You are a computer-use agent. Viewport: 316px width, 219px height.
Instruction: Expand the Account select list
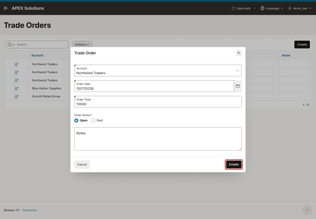tap(158, 70)
